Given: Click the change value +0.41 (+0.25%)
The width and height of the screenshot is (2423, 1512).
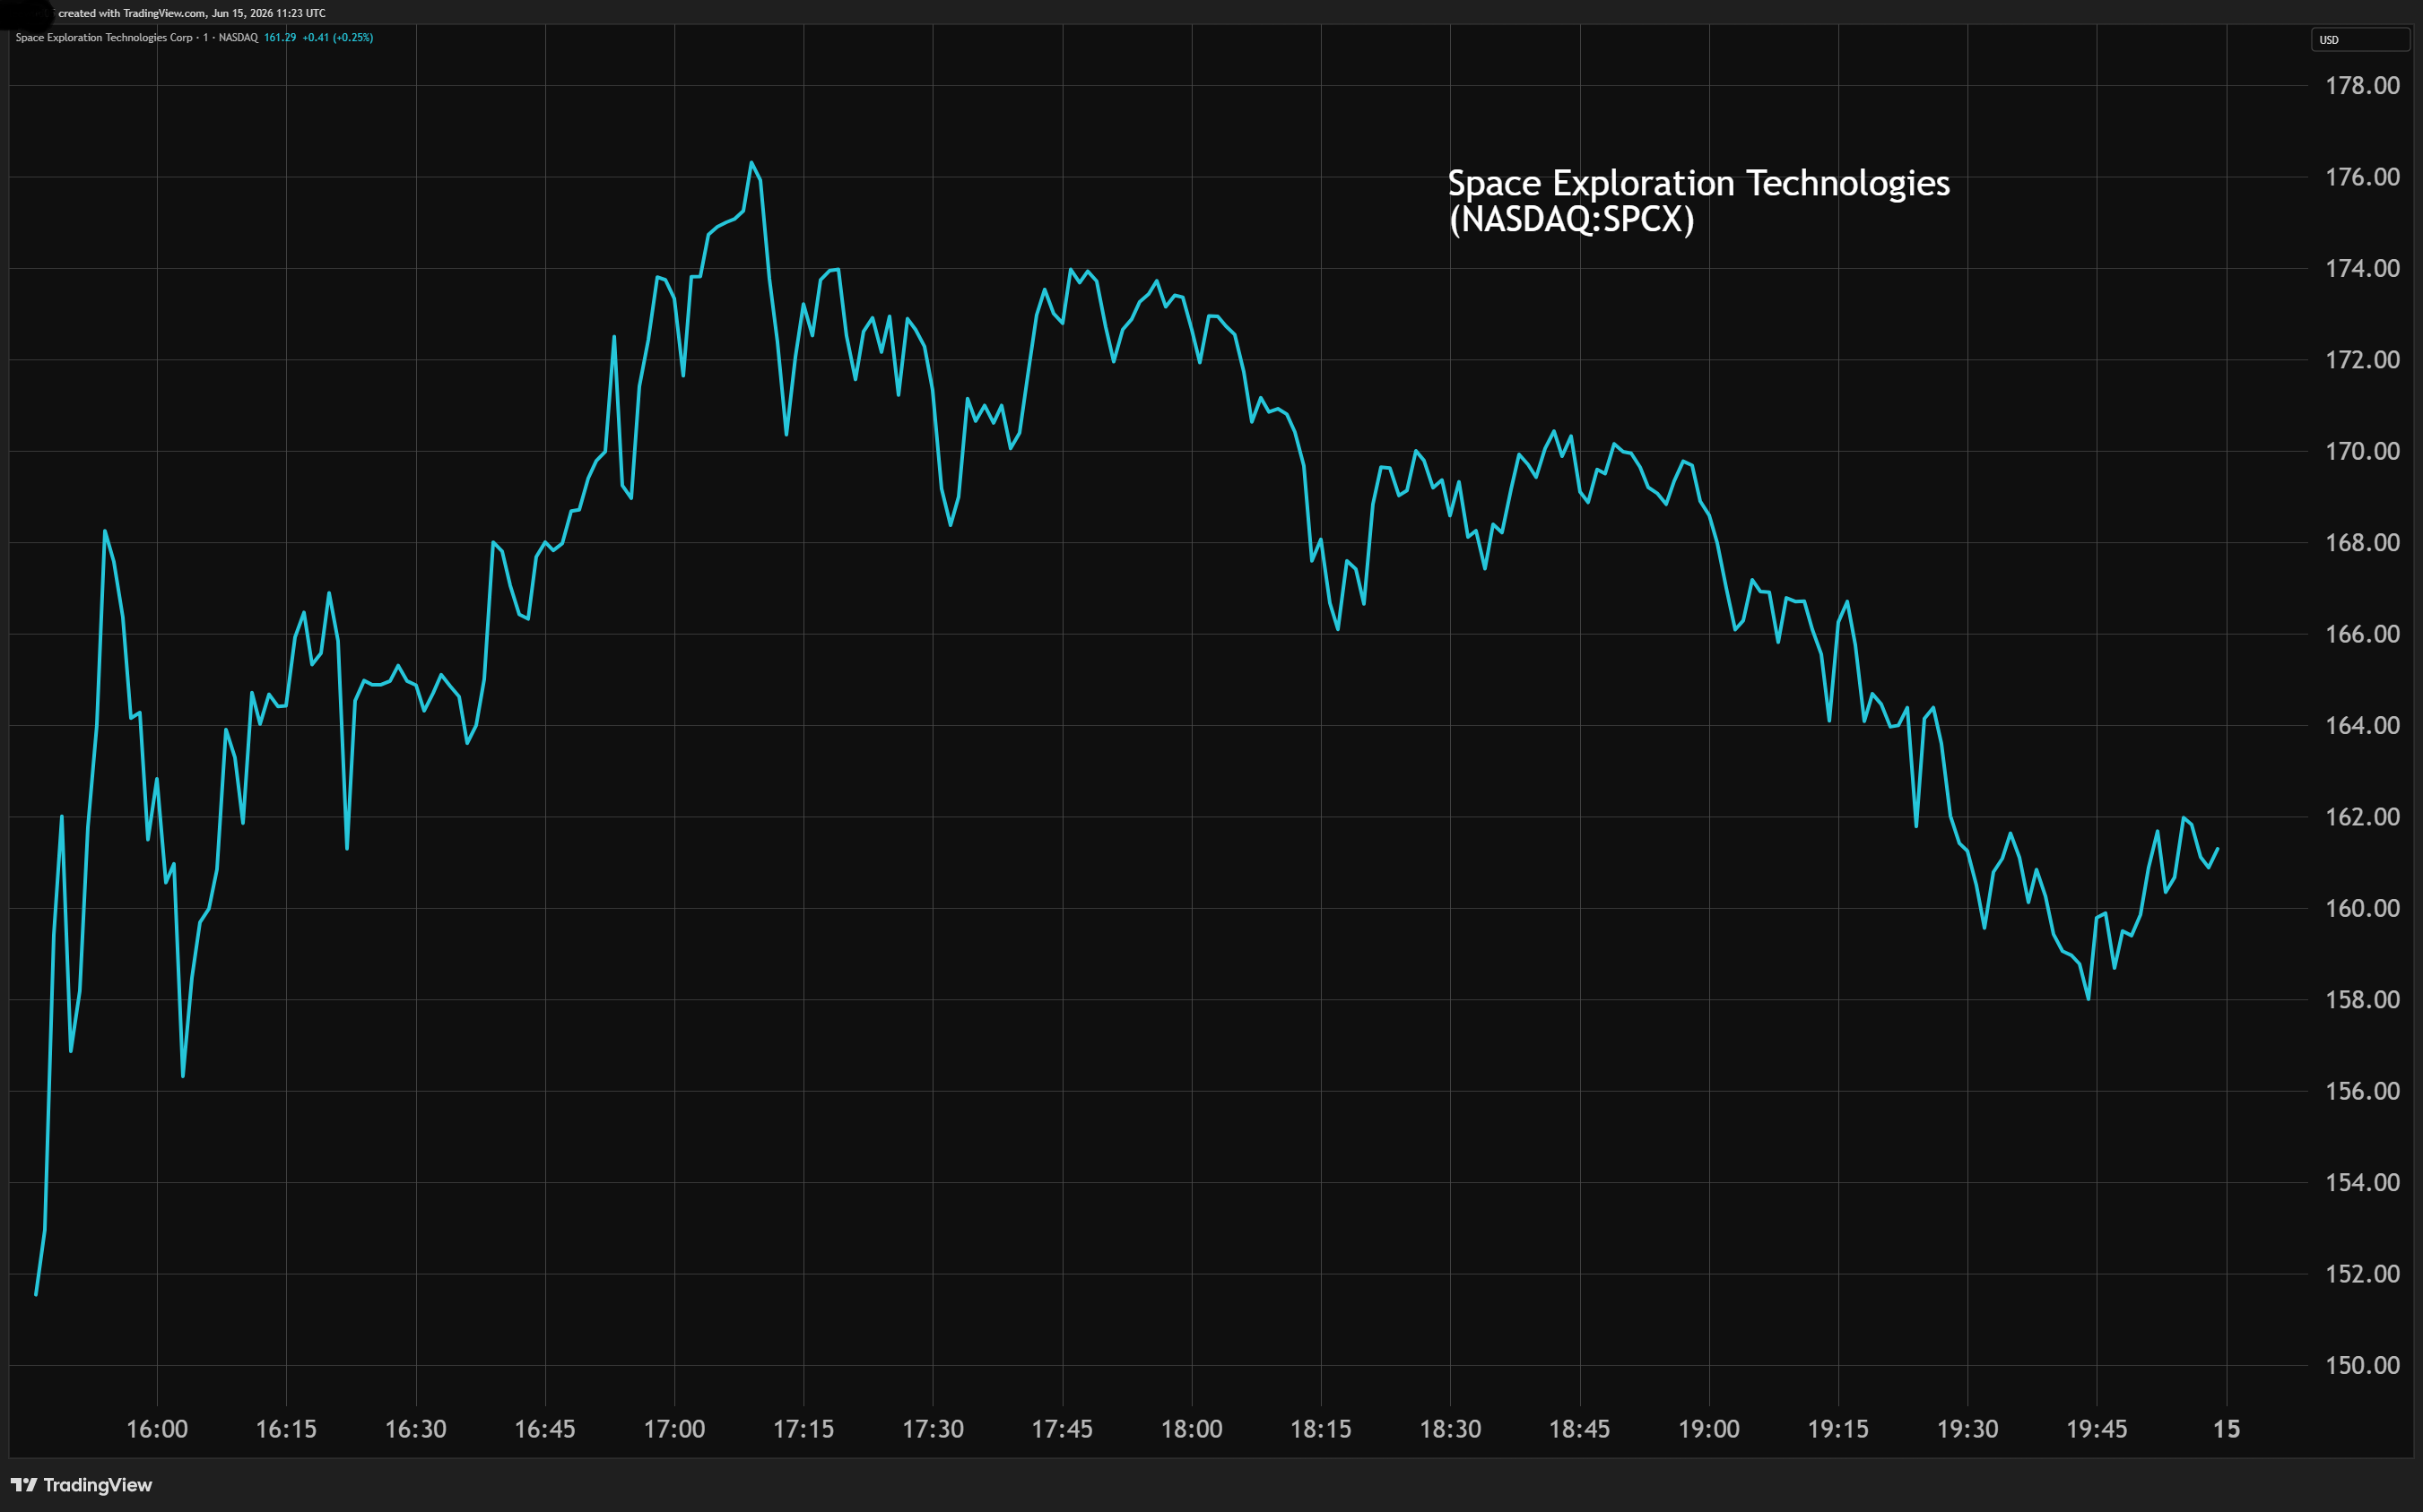Looking at the screenshot, I should tap(338, 38).
